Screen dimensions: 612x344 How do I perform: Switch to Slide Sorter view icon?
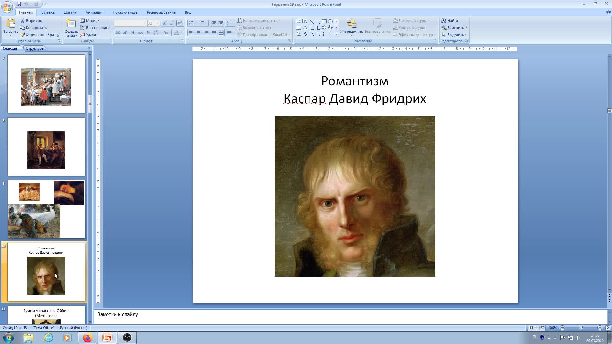[x=536, y=328]
